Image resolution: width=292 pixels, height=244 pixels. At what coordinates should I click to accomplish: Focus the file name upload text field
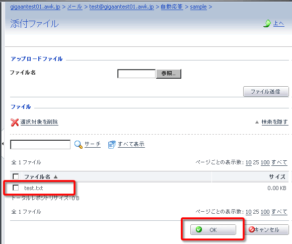click(136, 74)
